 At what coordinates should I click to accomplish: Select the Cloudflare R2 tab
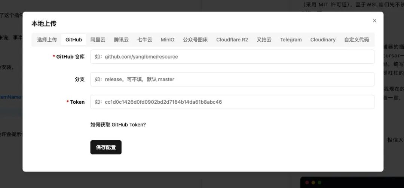[232, 40]
